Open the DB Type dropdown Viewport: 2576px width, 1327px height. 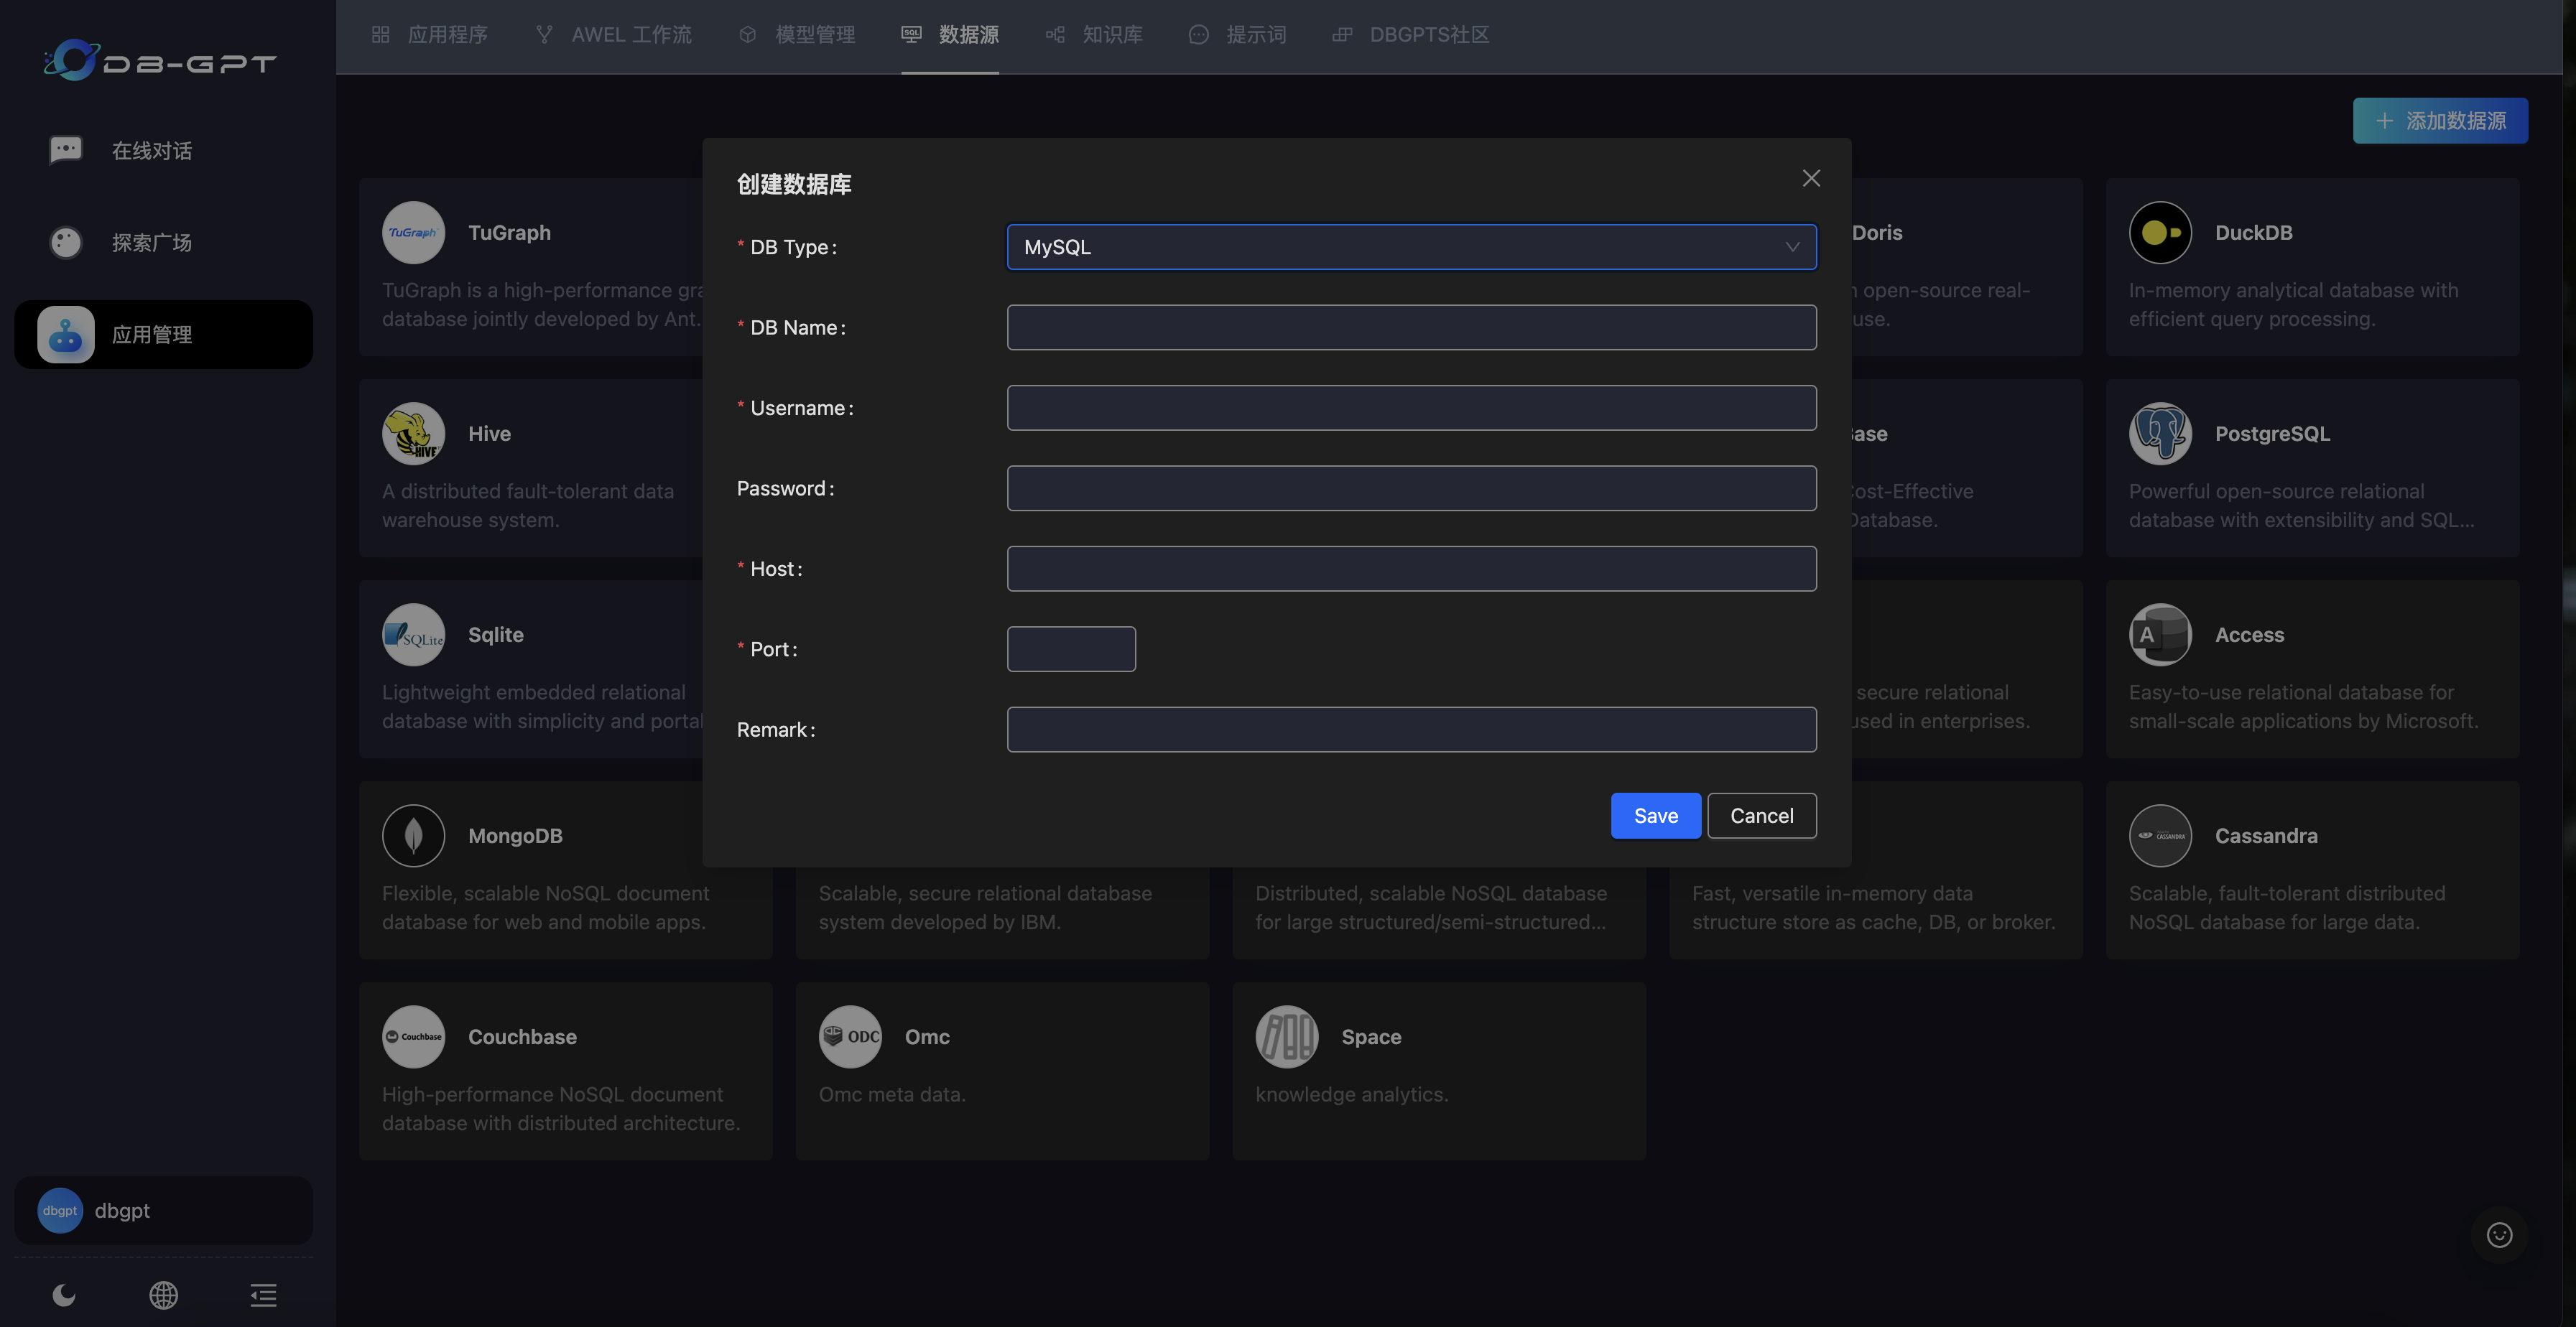pos(1410,247)
